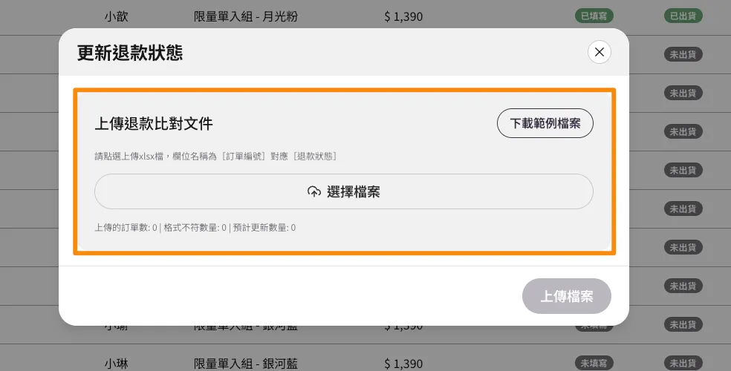Select the 上傳退款比對文件 heading
Viewport: 731px width, 371px height.
(154, 123)
